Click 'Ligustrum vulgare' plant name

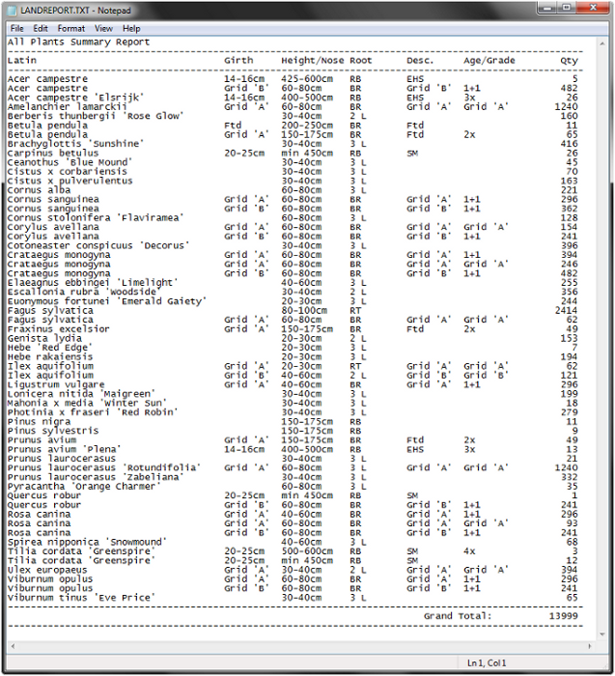pos(56,384)
